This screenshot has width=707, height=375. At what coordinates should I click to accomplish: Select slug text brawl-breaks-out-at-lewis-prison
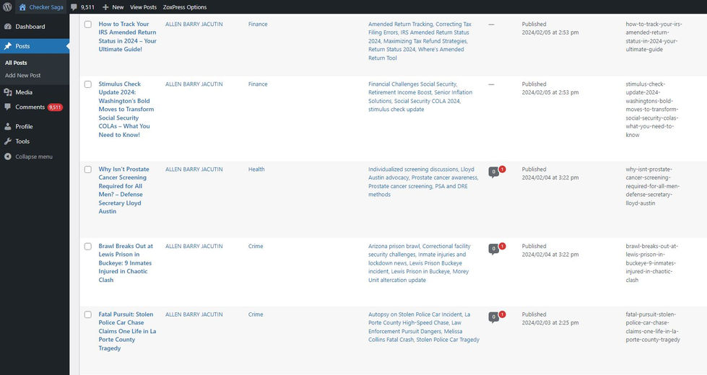(x=651, y=263)
